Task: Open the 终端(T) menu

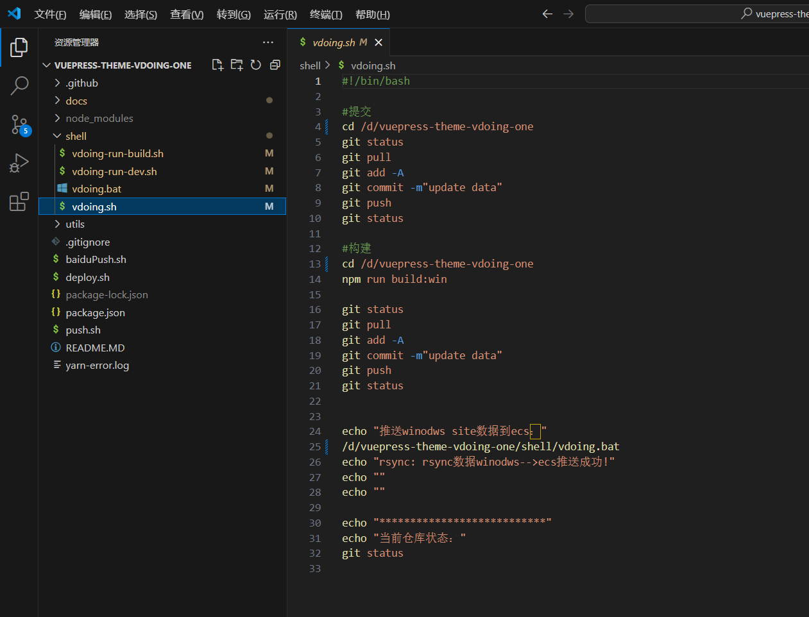Action: 326,14
